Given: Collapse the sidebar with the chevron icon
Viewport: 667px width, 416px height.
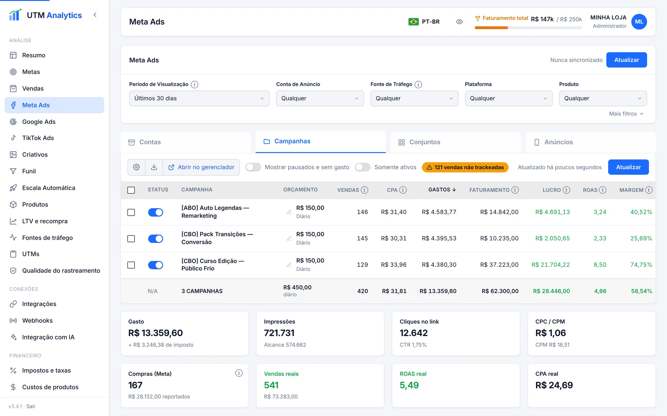Looking at the screenshot, I should coord(95,15).
